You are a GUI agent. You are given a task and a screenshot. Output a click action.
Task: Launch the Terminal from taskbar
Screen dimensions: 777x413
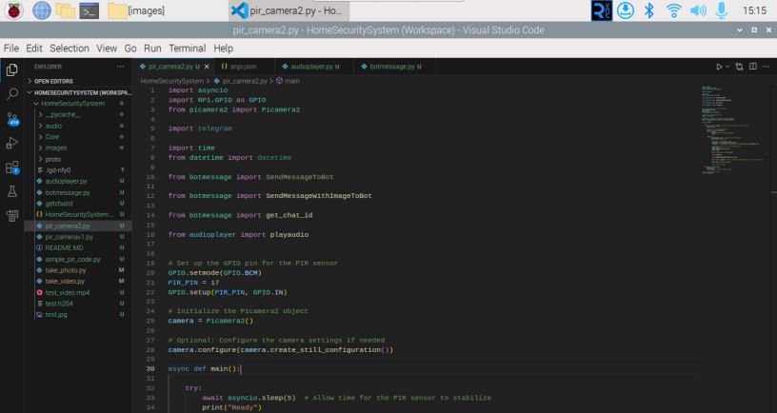(x=90, y=10)
